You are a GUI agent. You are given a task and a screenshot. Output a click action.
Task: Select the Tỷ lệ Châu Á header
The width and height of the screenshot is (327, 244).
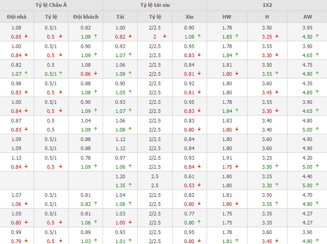pyautogui.click(x=52, y=5)
